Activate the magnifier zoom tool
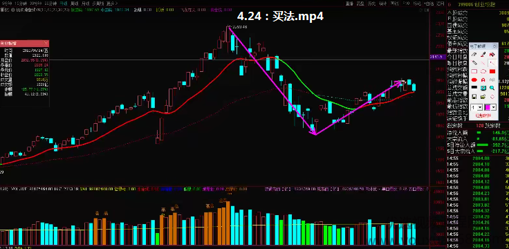The width and height of the screenshot is (509, 249). pos(492,88)
